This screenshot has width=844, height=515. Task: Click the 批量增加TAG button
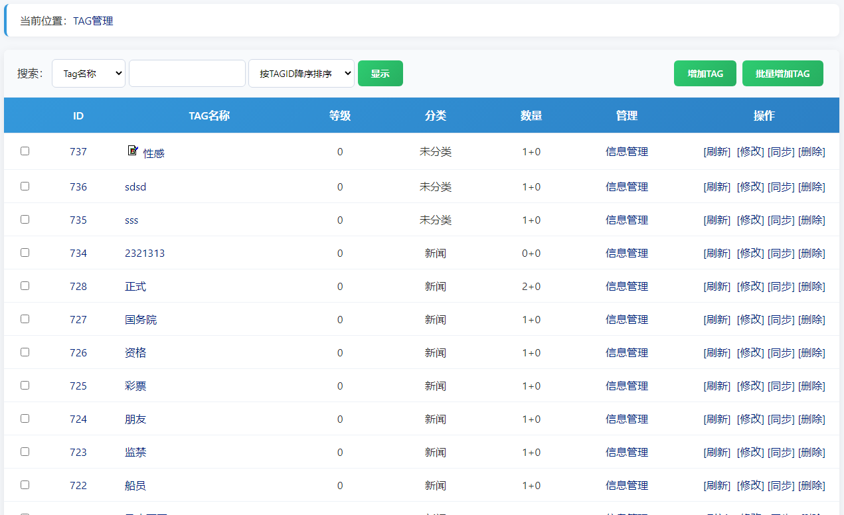782,73
